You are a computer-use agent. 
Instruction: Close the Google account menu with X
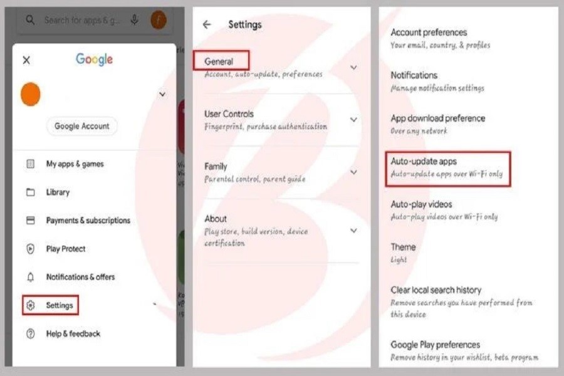coord(26,60)
